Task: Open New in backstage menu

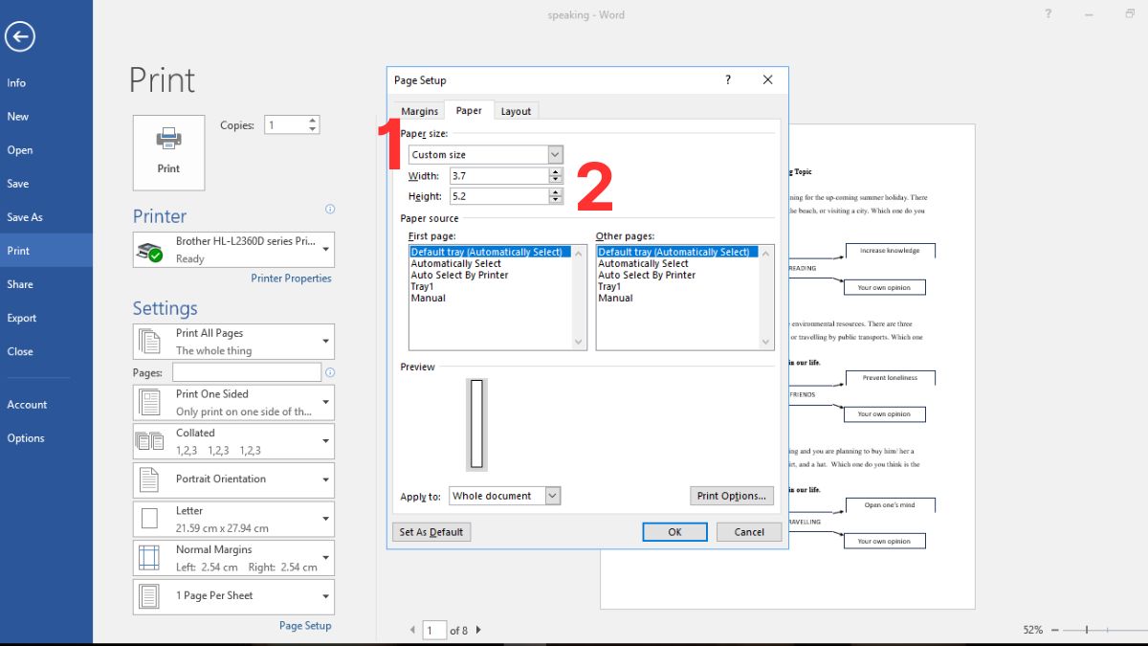Action: (46, 117)
